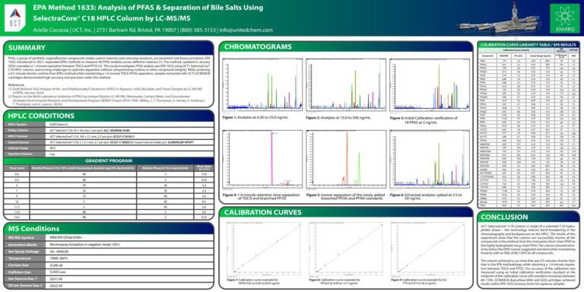Click the Ion Source Gas 2 row label
Image resolution: width=584 pixels, height=292 pixels.
tap(25, 287)
